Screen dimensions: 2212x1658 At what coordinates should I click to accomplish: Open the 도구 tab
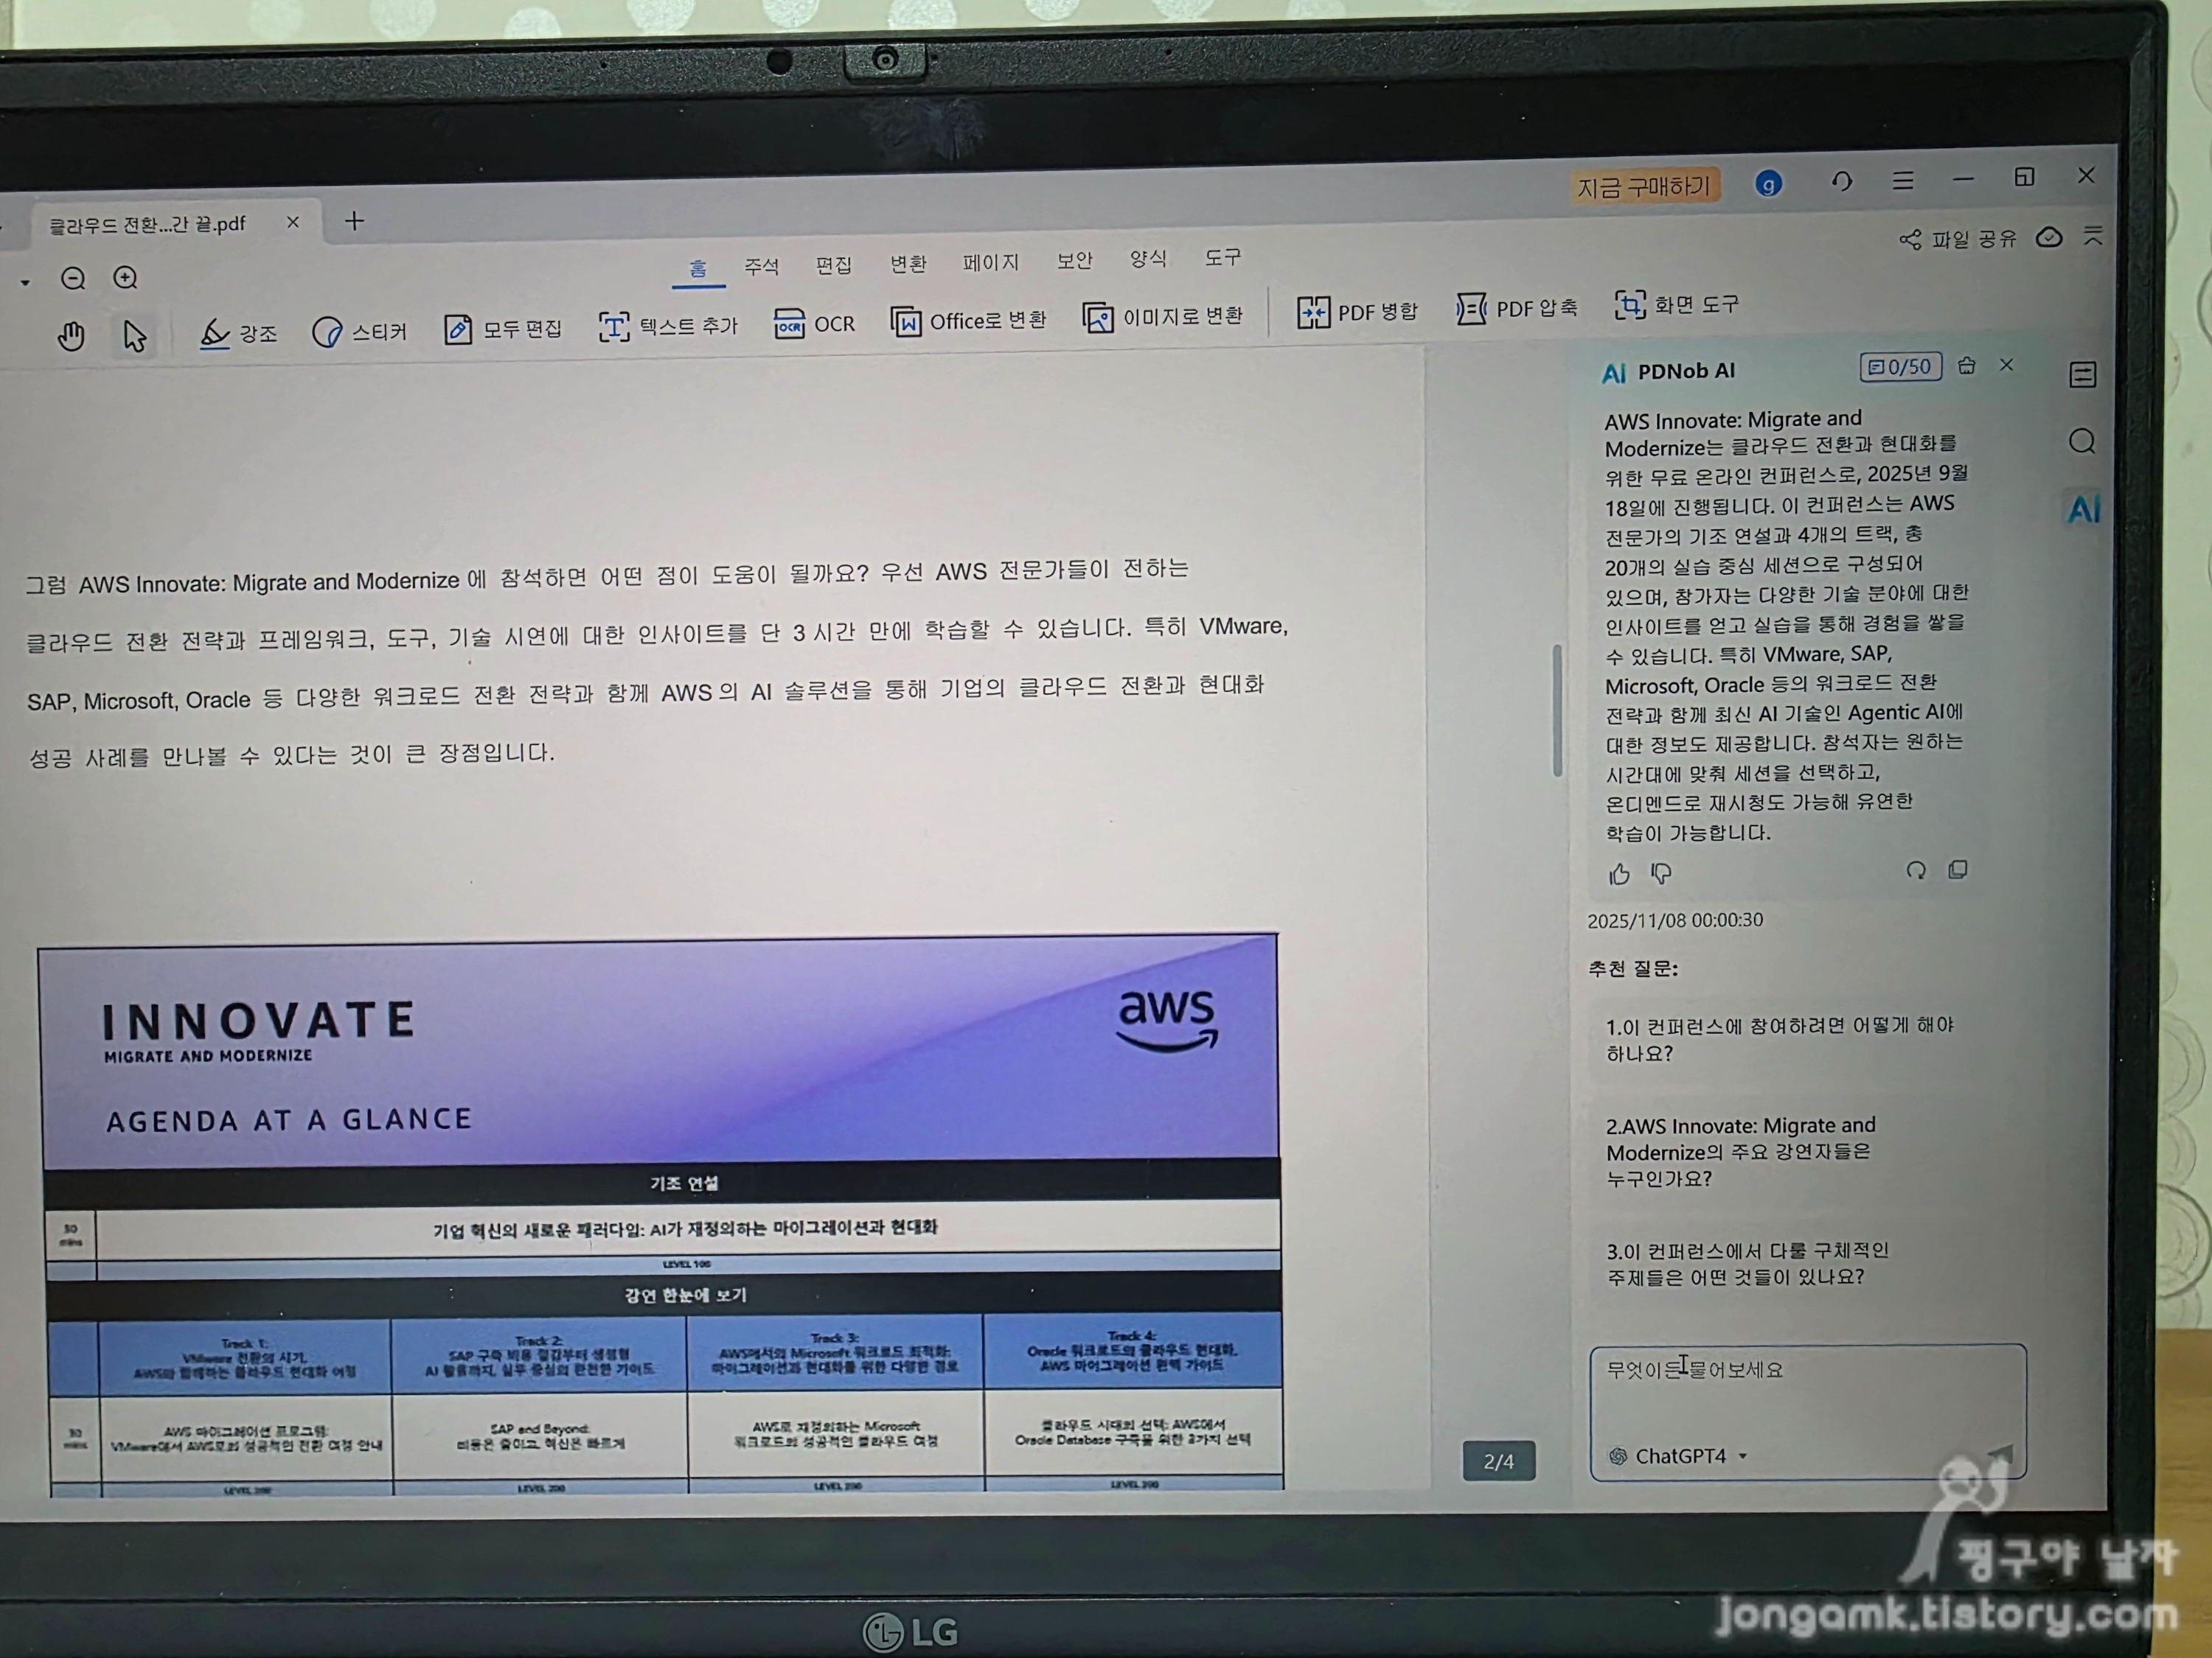(x=1222, y=257)
